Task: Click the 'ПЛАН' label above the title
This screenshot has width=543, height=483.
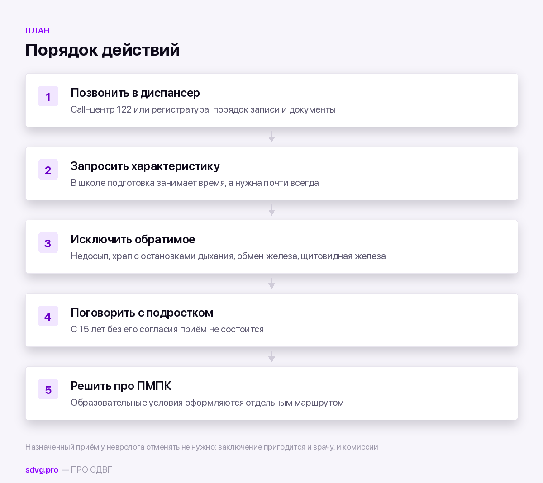Action: point(38,30)
